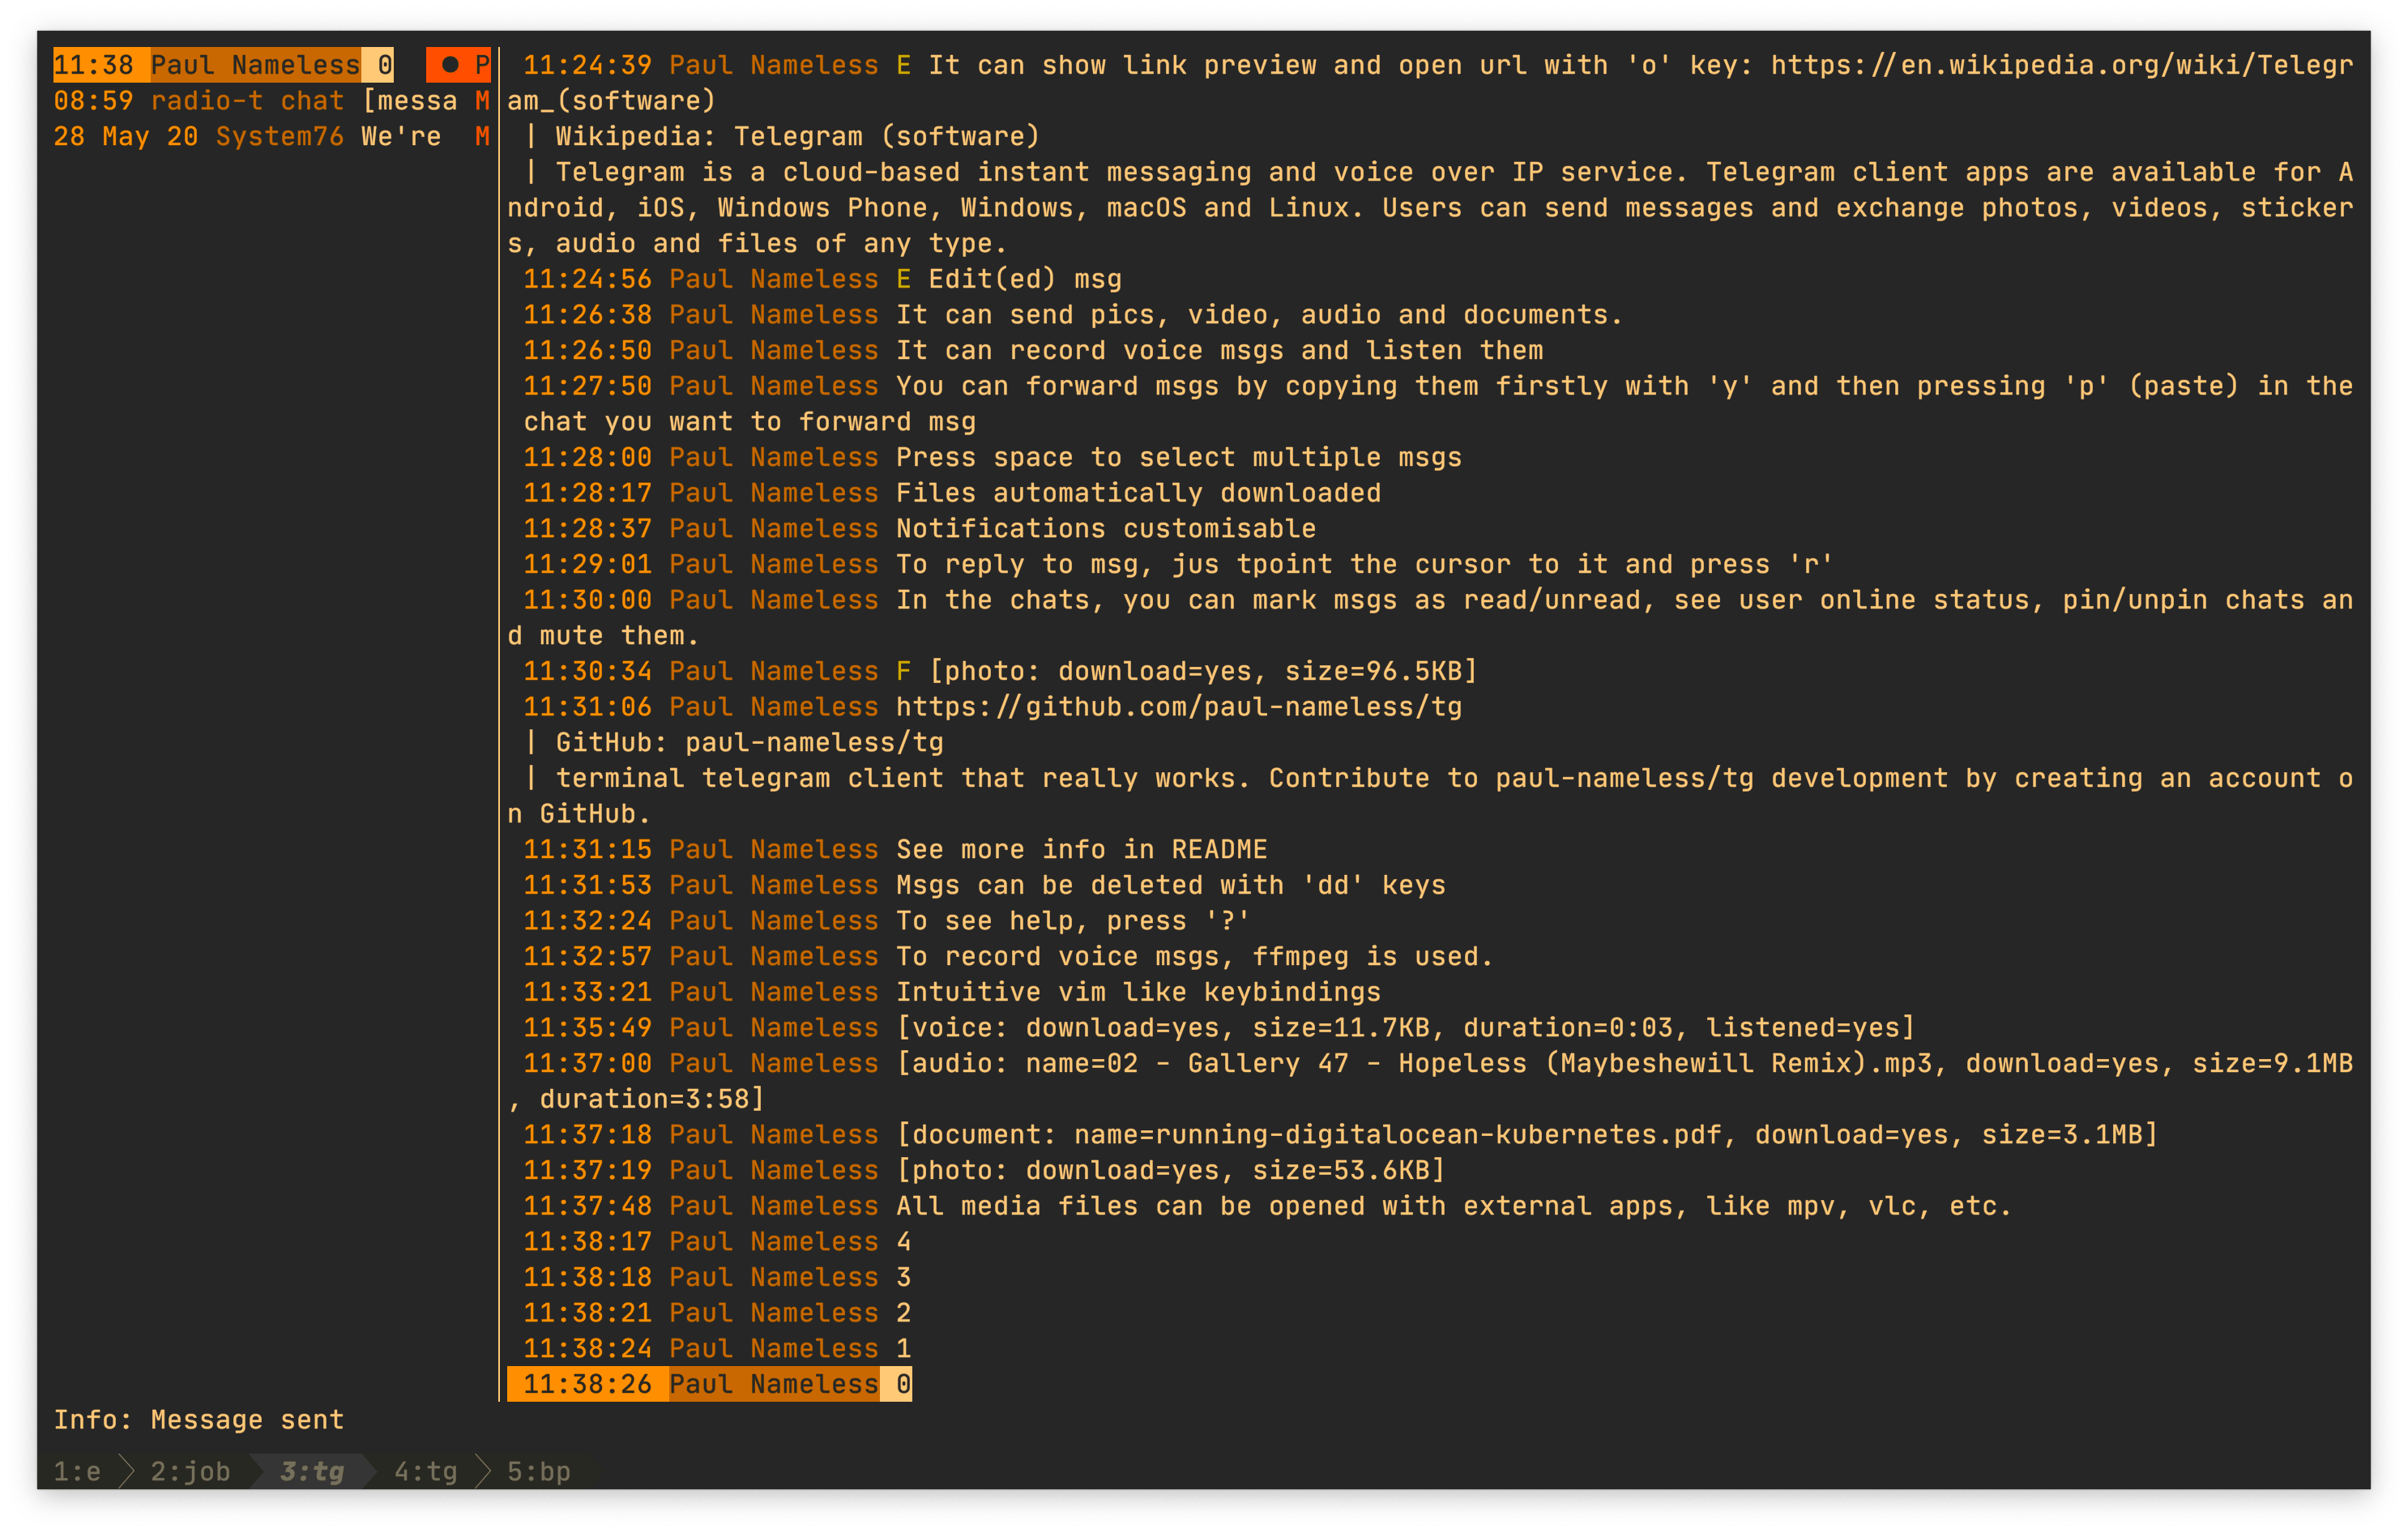2408x1533 pixels.
Task: Click the muted M flag on radio-t chat
Action: 482,101
